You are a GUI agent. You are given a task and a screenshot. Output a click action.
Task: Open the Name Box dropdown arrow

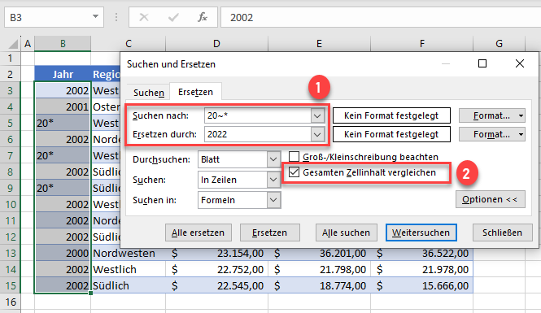coord(95,16)
